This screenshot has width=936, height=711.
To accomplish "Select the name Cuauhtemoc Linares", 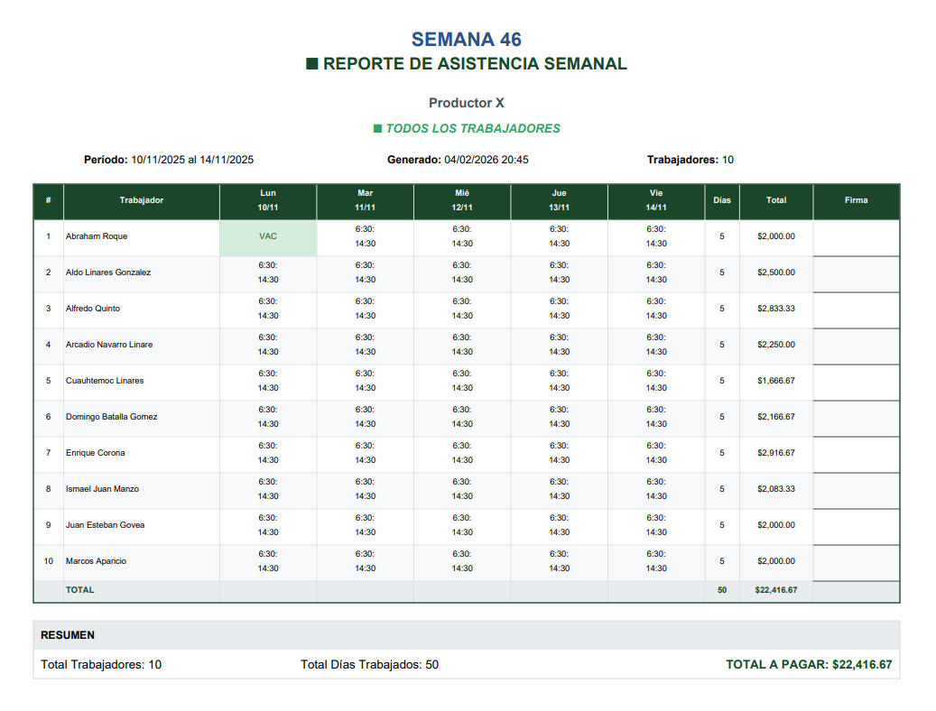I will point(105,381).
